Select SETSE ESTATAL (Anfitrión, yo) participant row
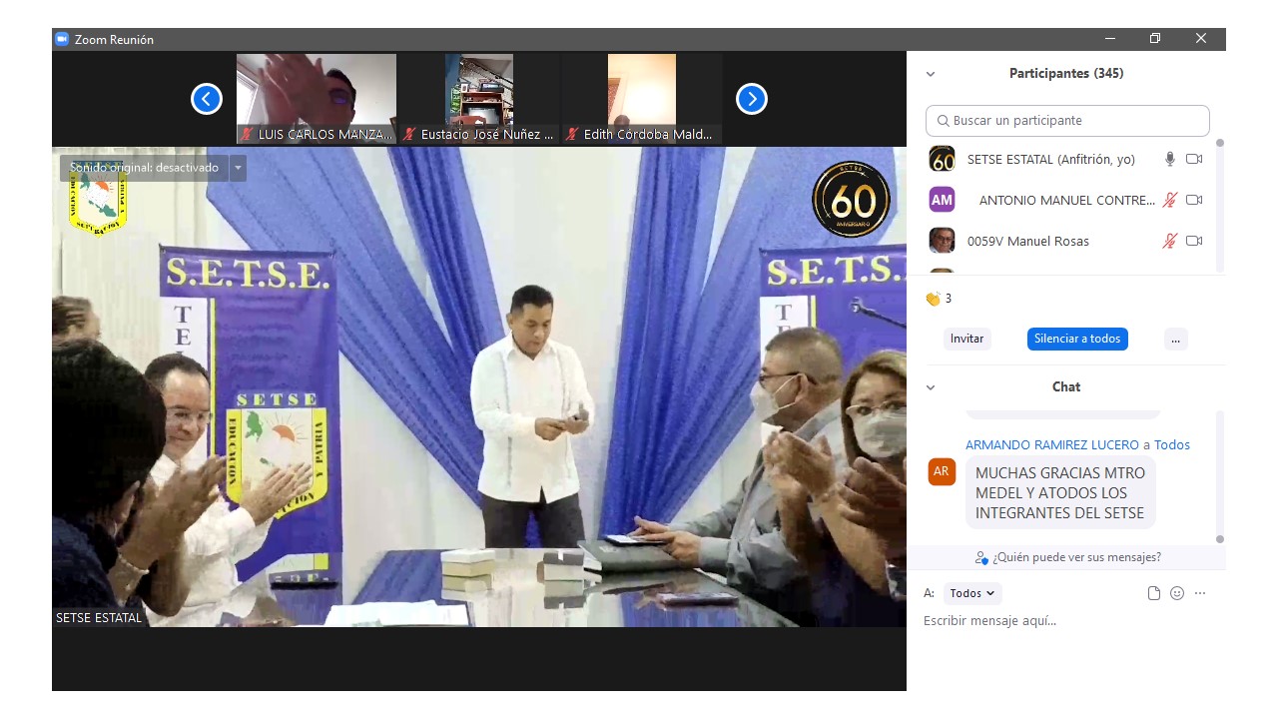The image size is (1278, 719). [x=1066, y=159]
